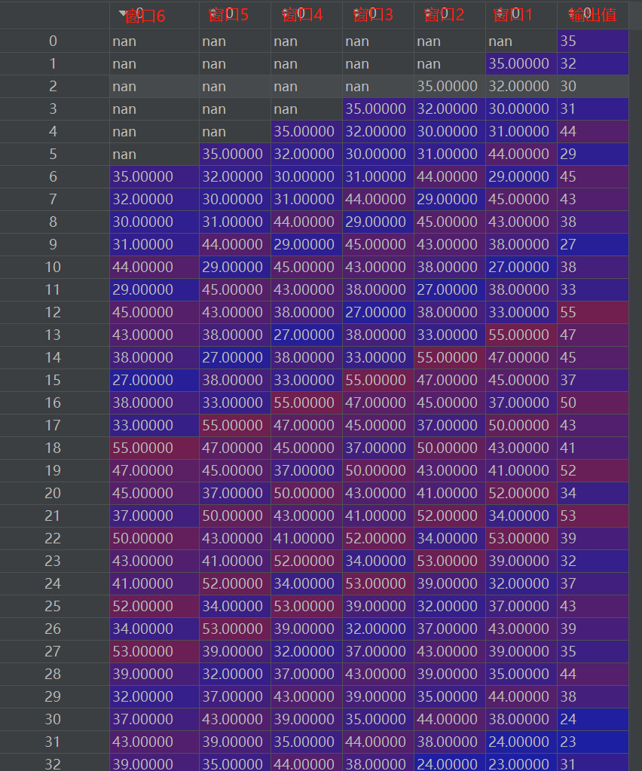Click cell 44.00000 in row 29

[521, 696]
